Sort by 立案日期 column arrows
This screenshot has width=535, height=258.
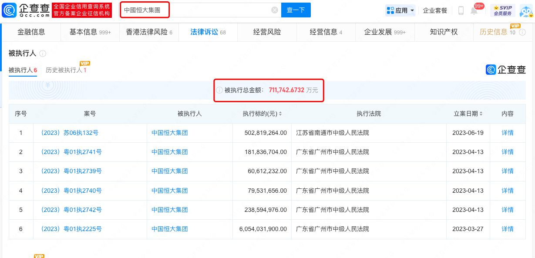[481, 114]
